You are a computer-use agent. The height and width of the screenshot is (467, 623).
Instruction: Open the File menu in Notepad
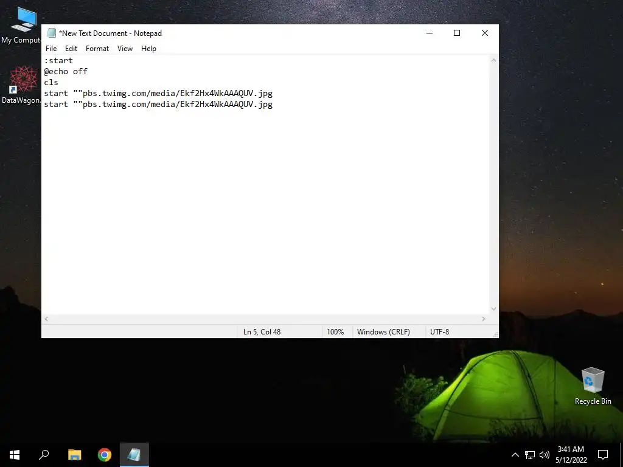click(51, 49)
